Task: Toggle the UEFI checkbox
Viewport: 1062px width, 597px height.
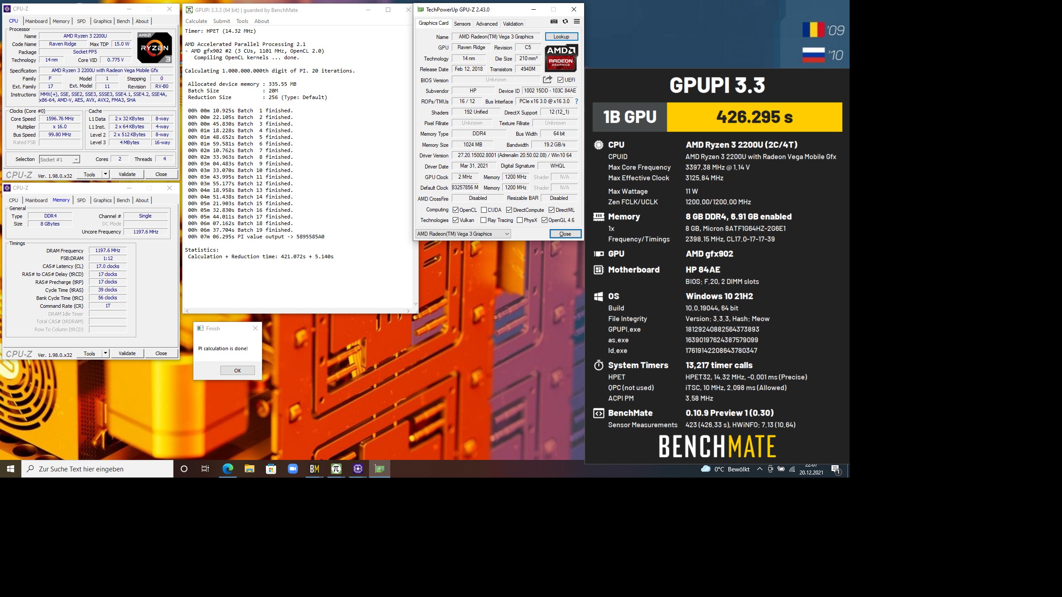Action: (x=560, y=80)
